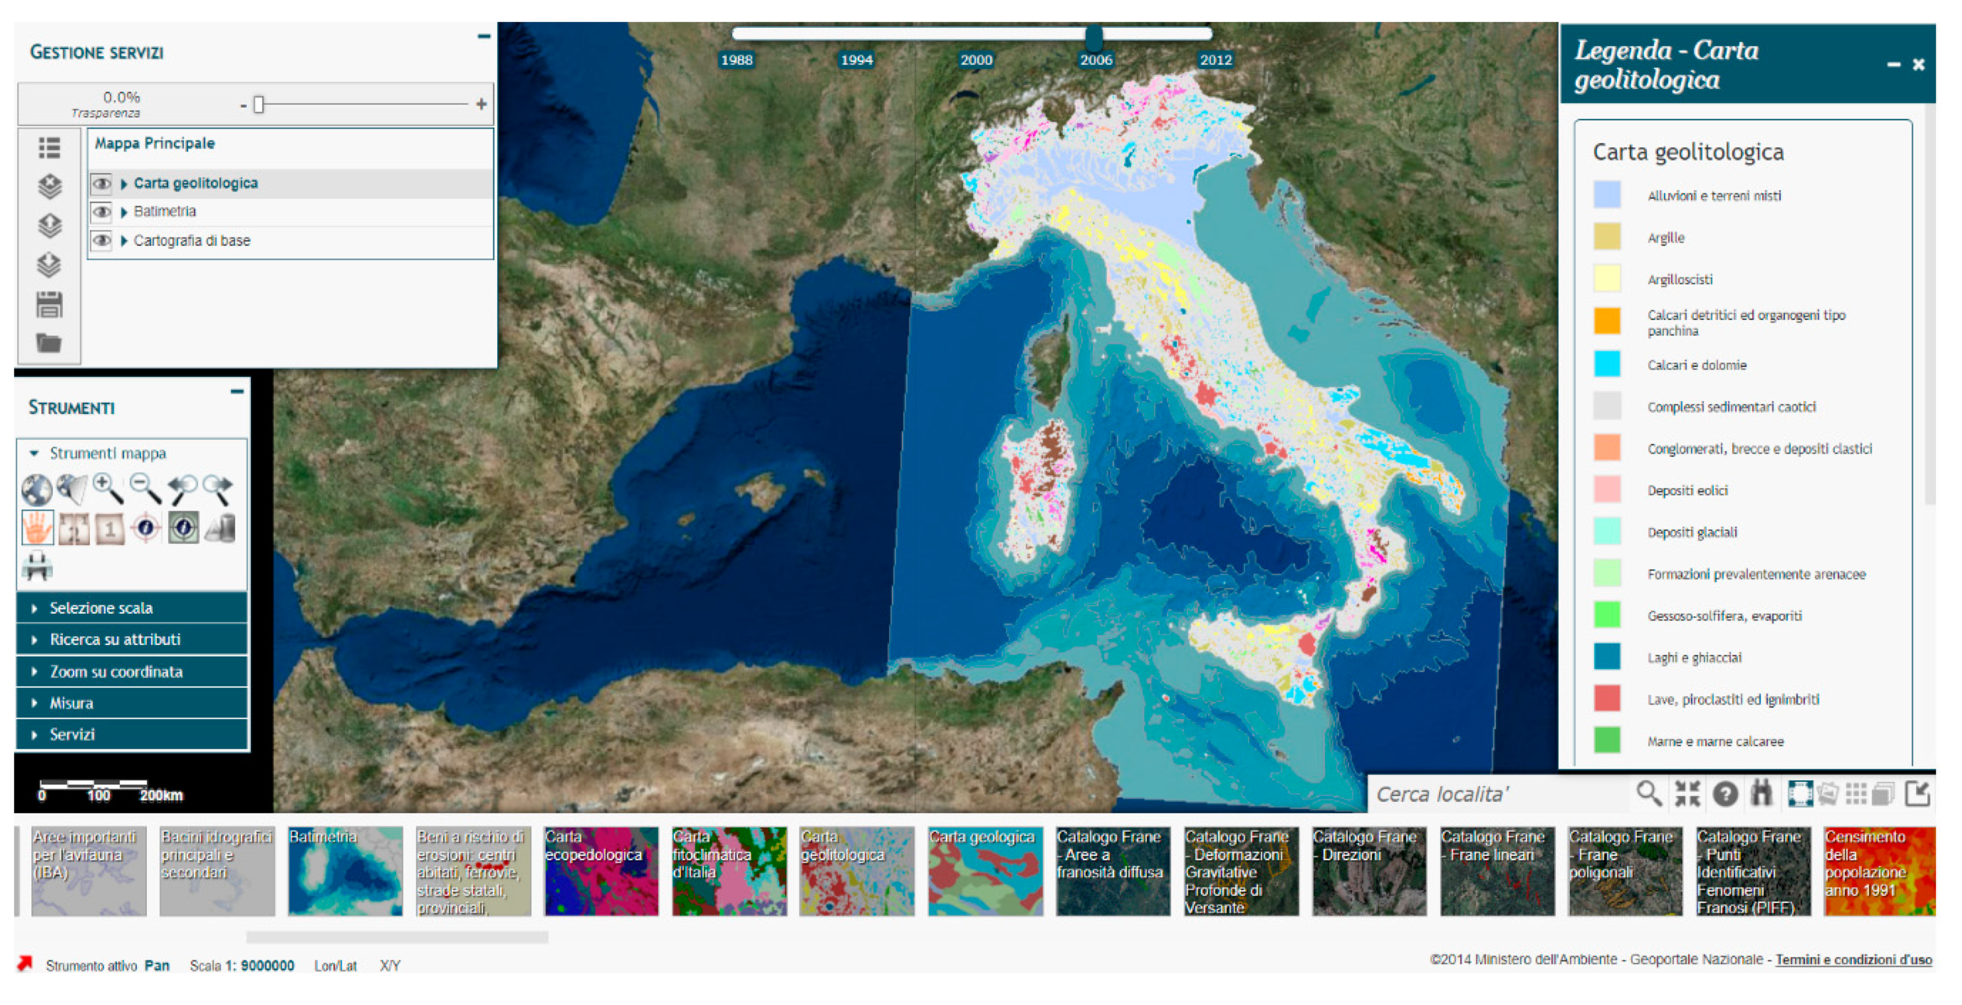
Task: Select the Carta geologica thumbnail
Action: click(985, 871)
